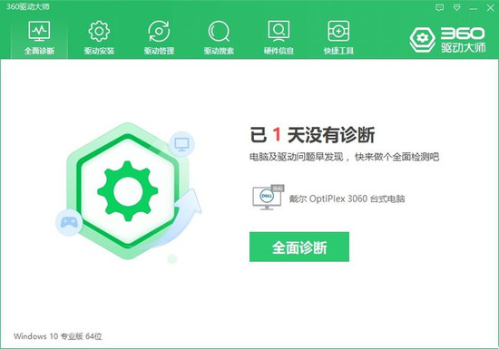499x349 pixels.
Task: Click the Dell computer icon
Action: pos(268,197)
